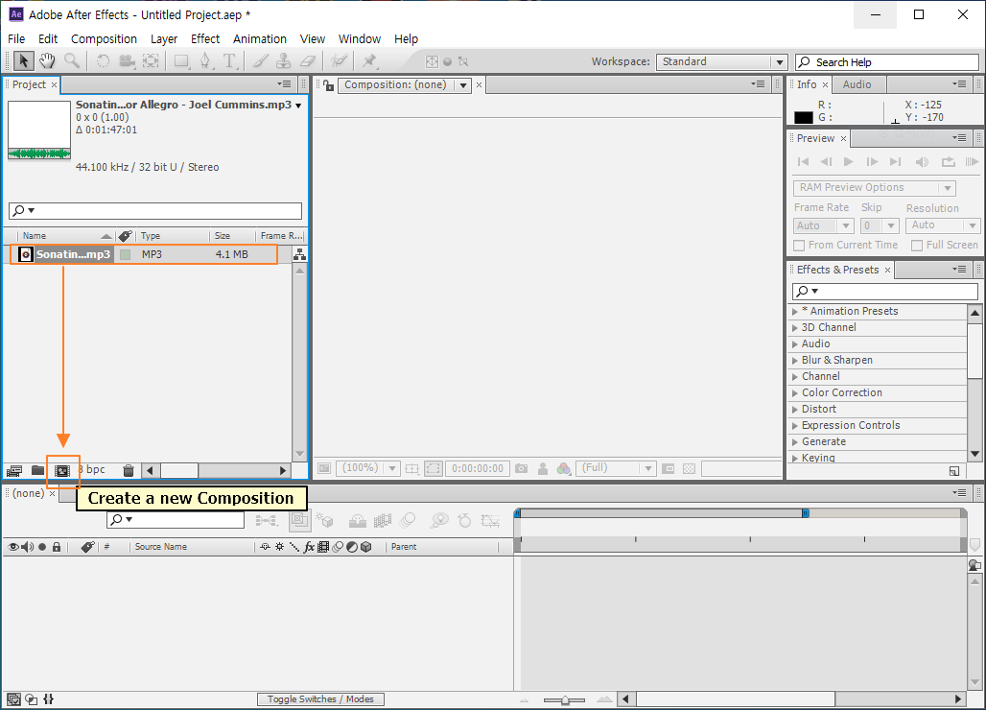Take snapshot with camera icon
The height and width of the screenshot is (710, 986).
(522, 468)
